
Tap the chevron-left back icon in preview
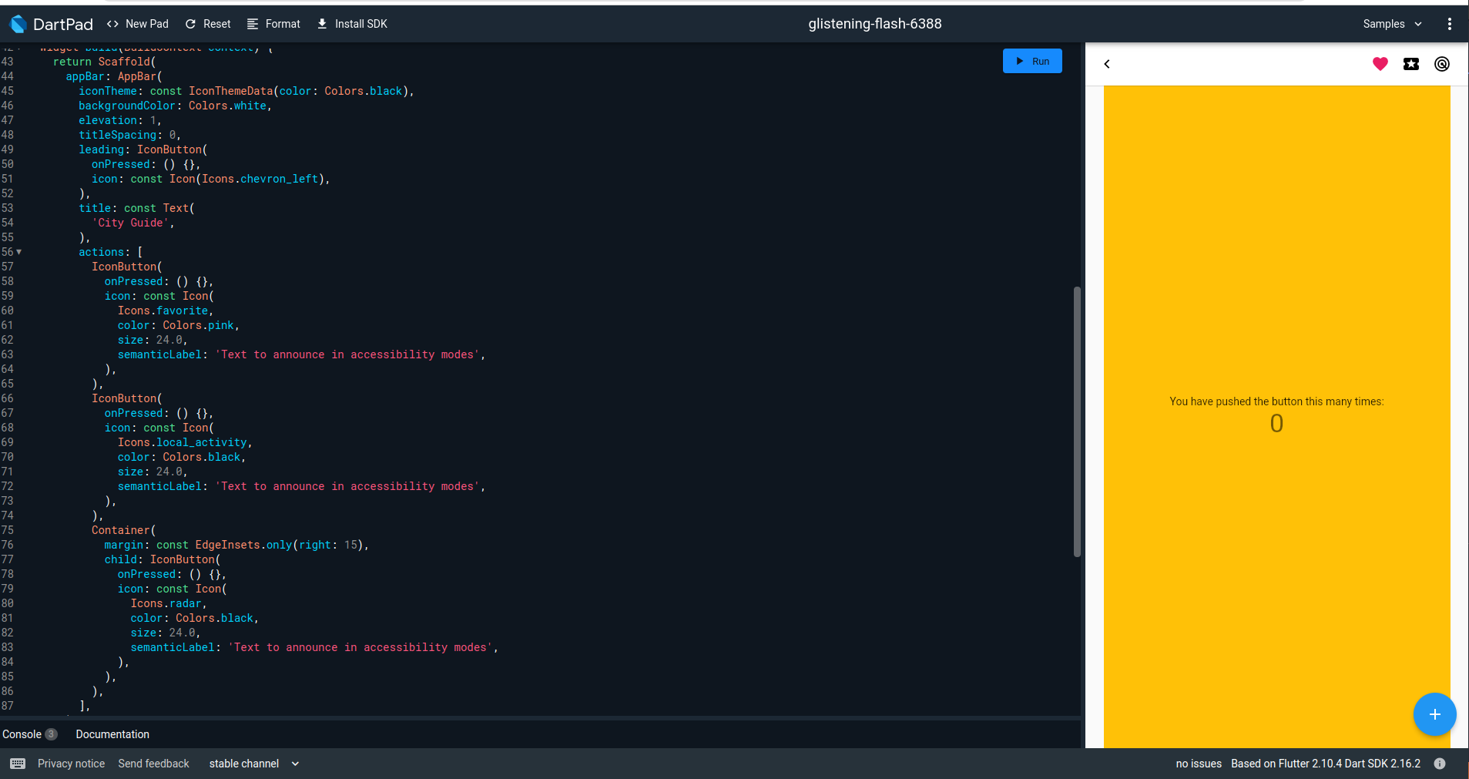coord(1107,64)
